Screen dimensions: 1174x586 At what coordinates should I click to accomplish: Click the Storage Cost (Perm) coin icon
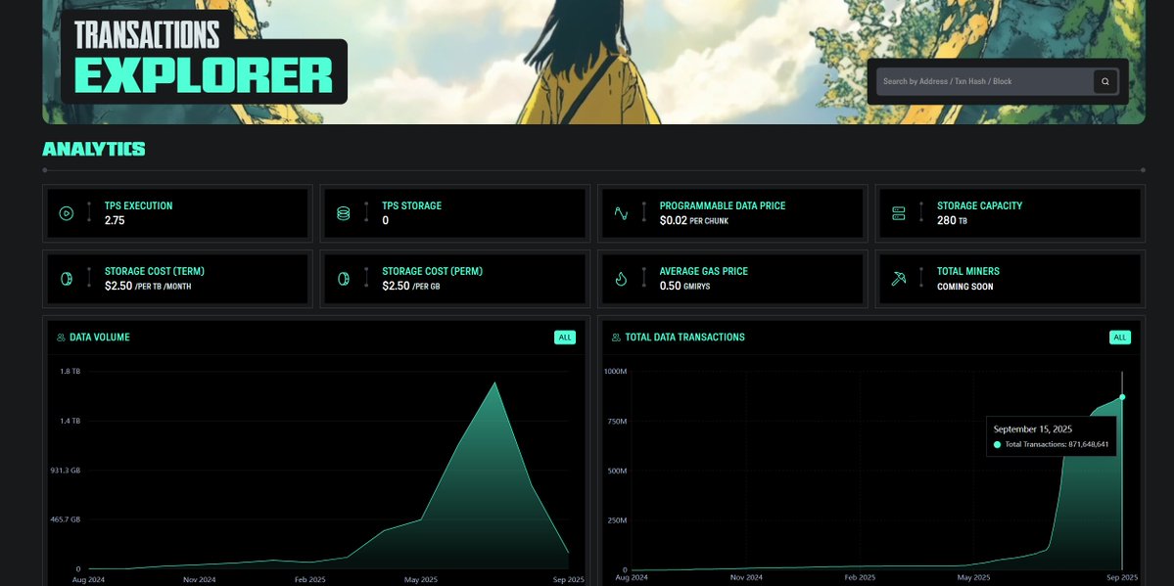pos(343,279)
